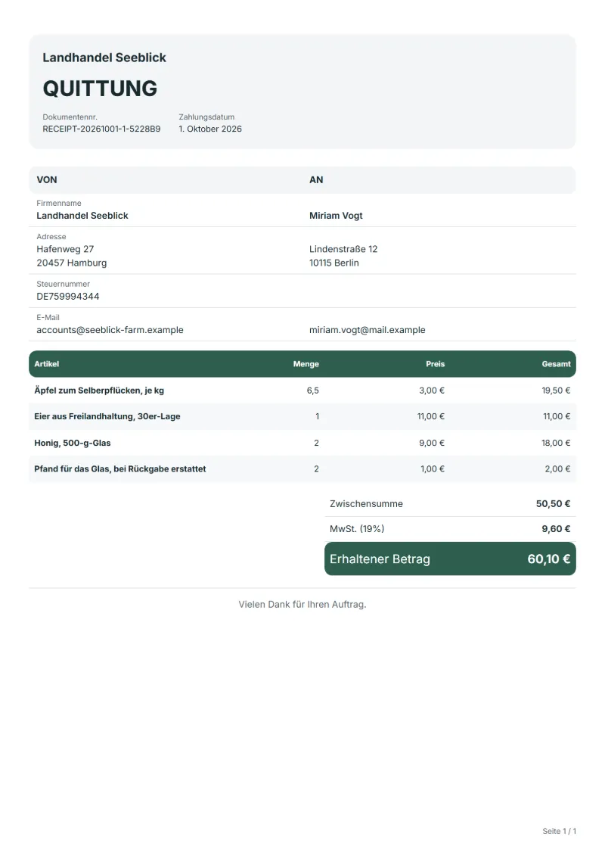Click the Artikel column header
This screenshot has height=856, width=605.
tap(46, 363)
